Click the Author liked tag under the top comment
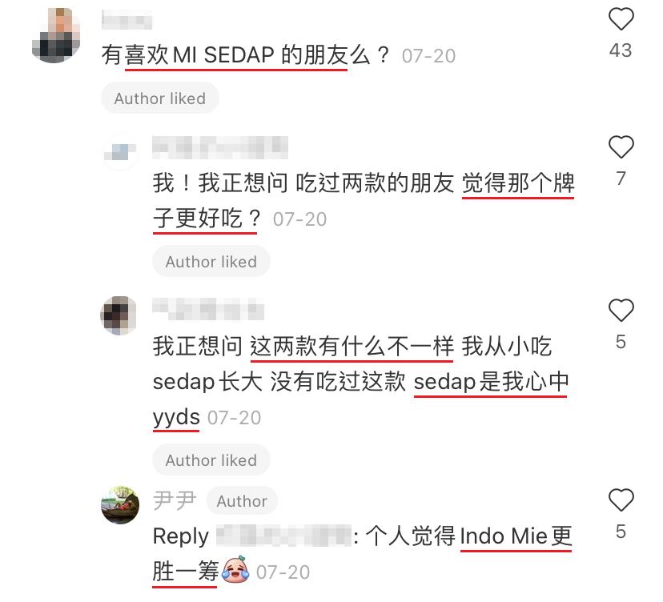 (160, 98)
